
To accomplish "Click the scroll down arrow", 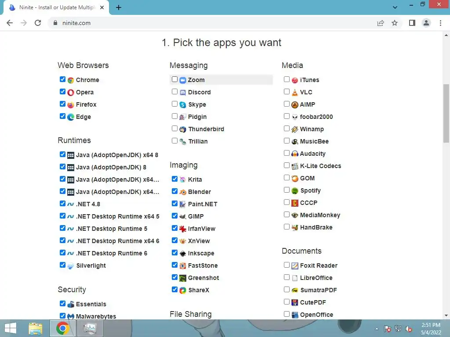I will tap(446, 316).
